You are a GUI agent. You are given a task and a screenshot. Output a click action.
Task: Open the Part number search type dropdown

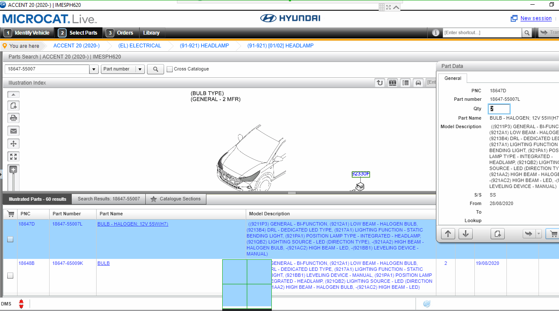(x=140, y=69)
